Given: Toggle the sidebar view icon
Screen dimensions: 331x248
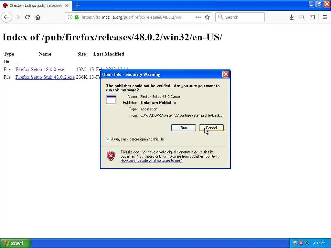Looking at the screenshot, I should (x=312, y=17).
